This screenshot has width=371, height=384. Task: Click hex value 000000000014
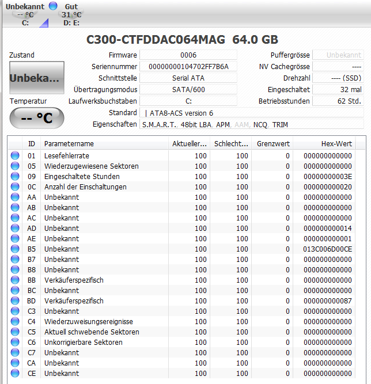point(328,228)
